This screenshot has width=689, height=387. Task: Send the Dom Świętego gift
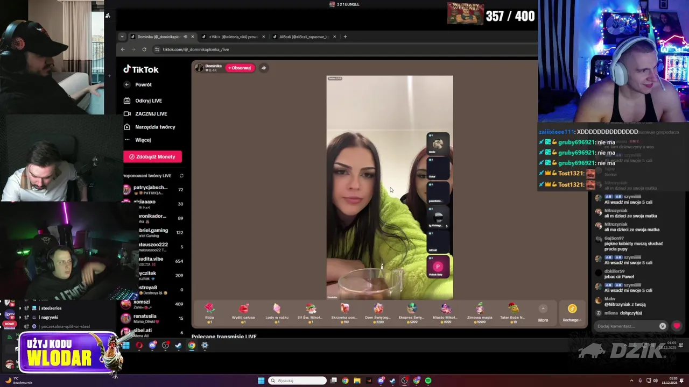click(378, 312)
